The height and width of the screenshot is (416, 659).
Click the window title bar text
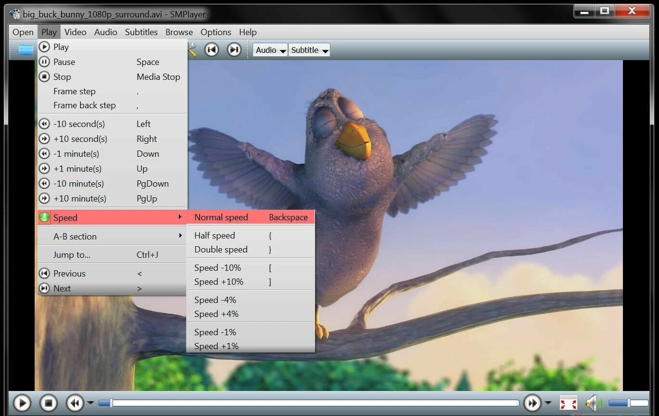tap(114, 14)
